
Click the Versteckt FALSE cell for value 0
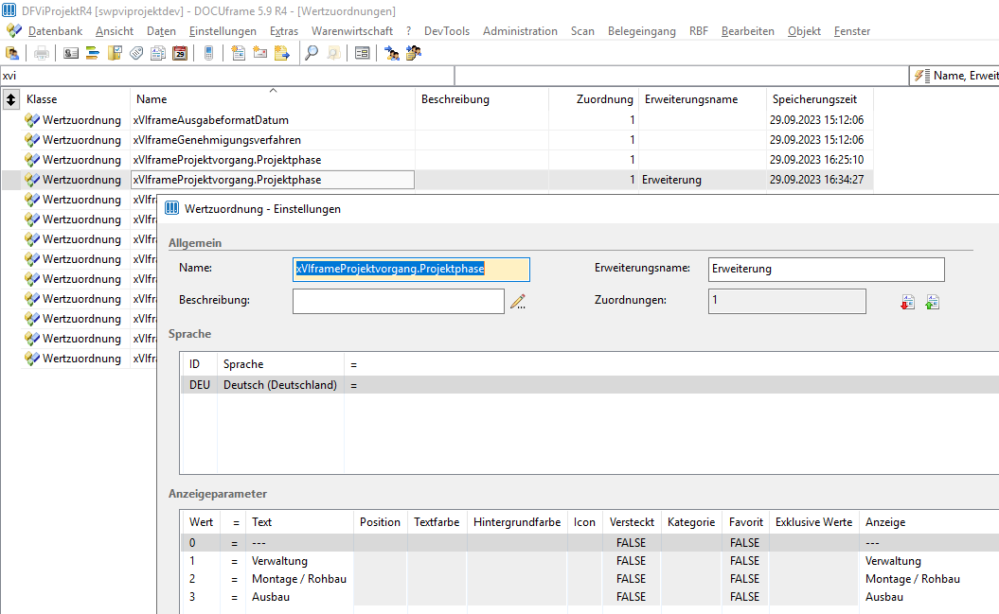pos(632,543)
